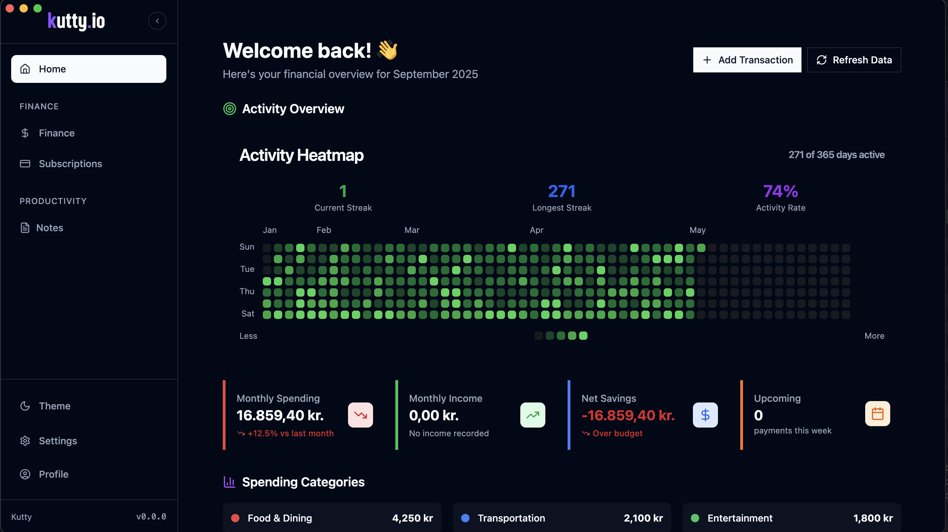The width and height of the screenshot is (948, 532).
Task: Click the Net Savings dollar icon
Action: [x=705, y=415]
